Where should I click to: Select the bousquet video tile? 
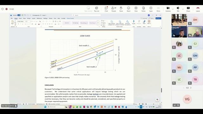(x=179, y=32)
